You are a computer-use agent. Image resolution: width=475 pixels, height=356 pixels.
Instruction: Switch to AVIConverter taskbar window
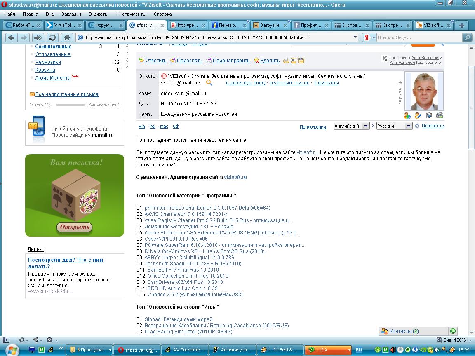[185, 350]
